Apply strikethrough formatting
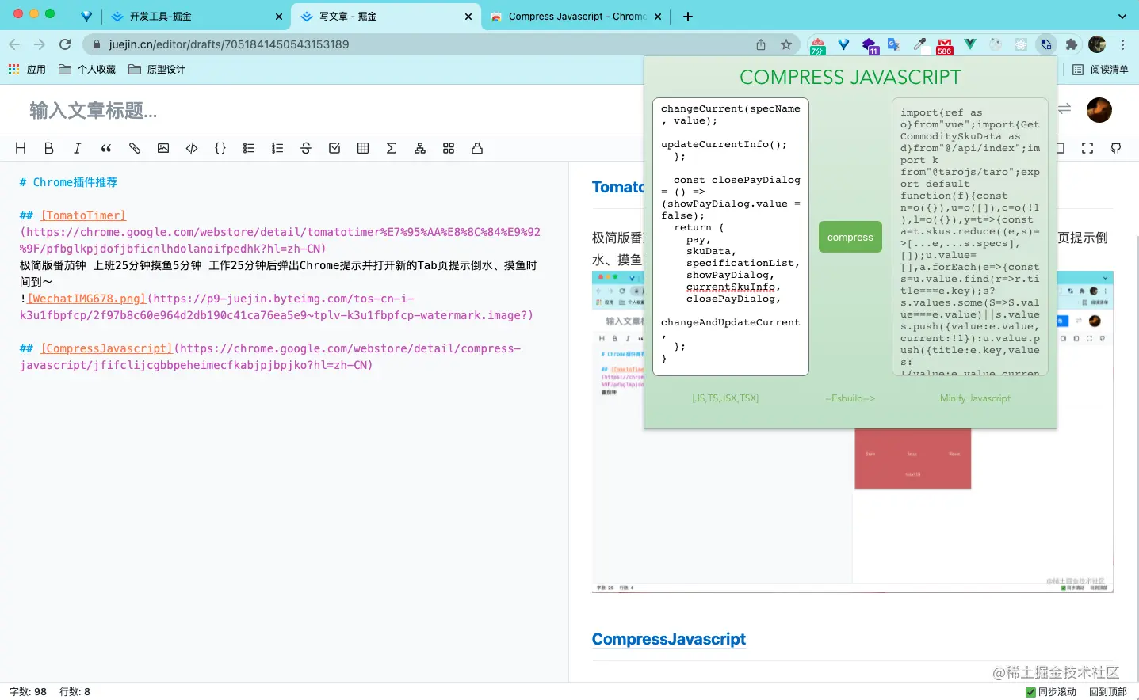The width and height of the screenshot is (1139, 700). point(306,148)
